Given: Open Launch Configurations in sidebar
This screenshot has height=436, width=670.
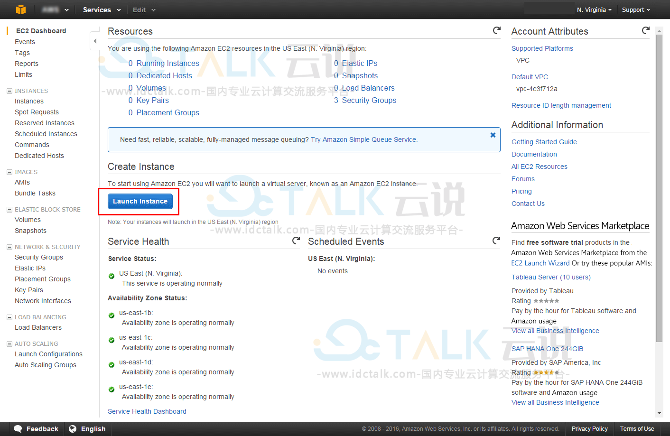Looking at the screenshot, I should [48, 354].
